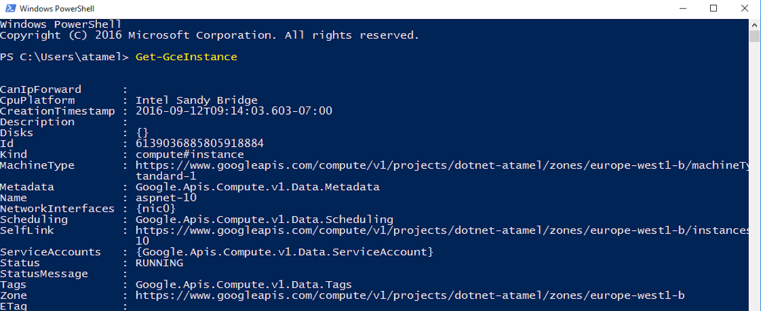Maximize the PowerShell window
This screenshot has height=311, width=761.
713,8
